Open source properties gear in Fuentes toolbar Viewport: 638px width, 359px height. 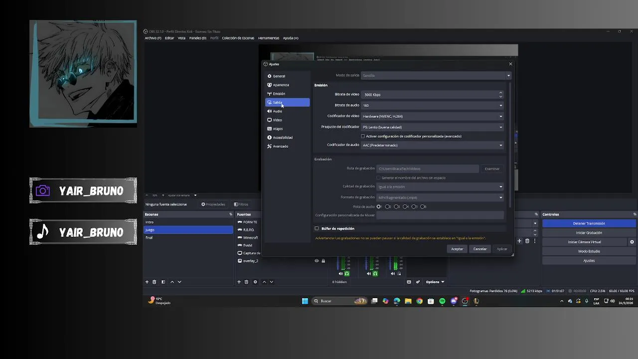point(255,282)
